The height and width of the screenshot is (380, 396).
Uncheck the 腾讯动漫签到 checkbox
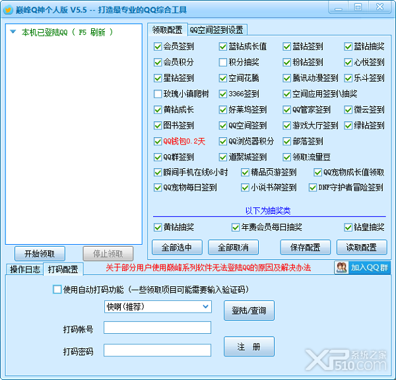(286, 78)
